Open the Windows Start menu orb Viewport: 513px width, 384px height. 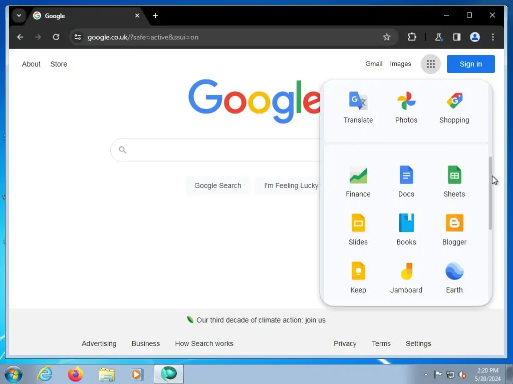[14, 374]
